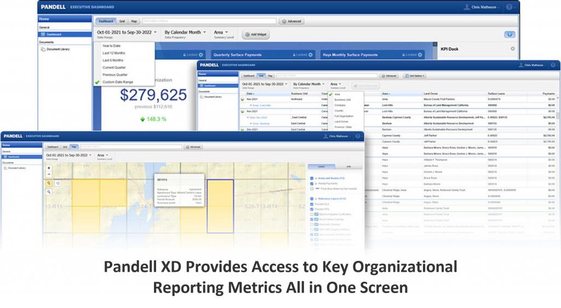Click Advanced button in dashboard window

tap(291, 21)
